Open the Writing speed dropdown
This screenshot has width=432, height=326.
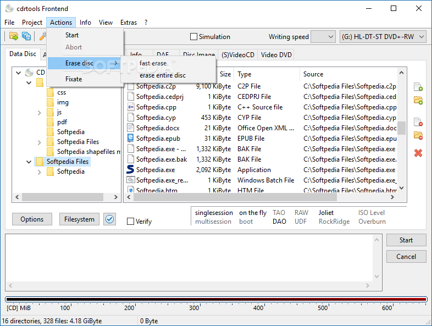coord(323,37)
